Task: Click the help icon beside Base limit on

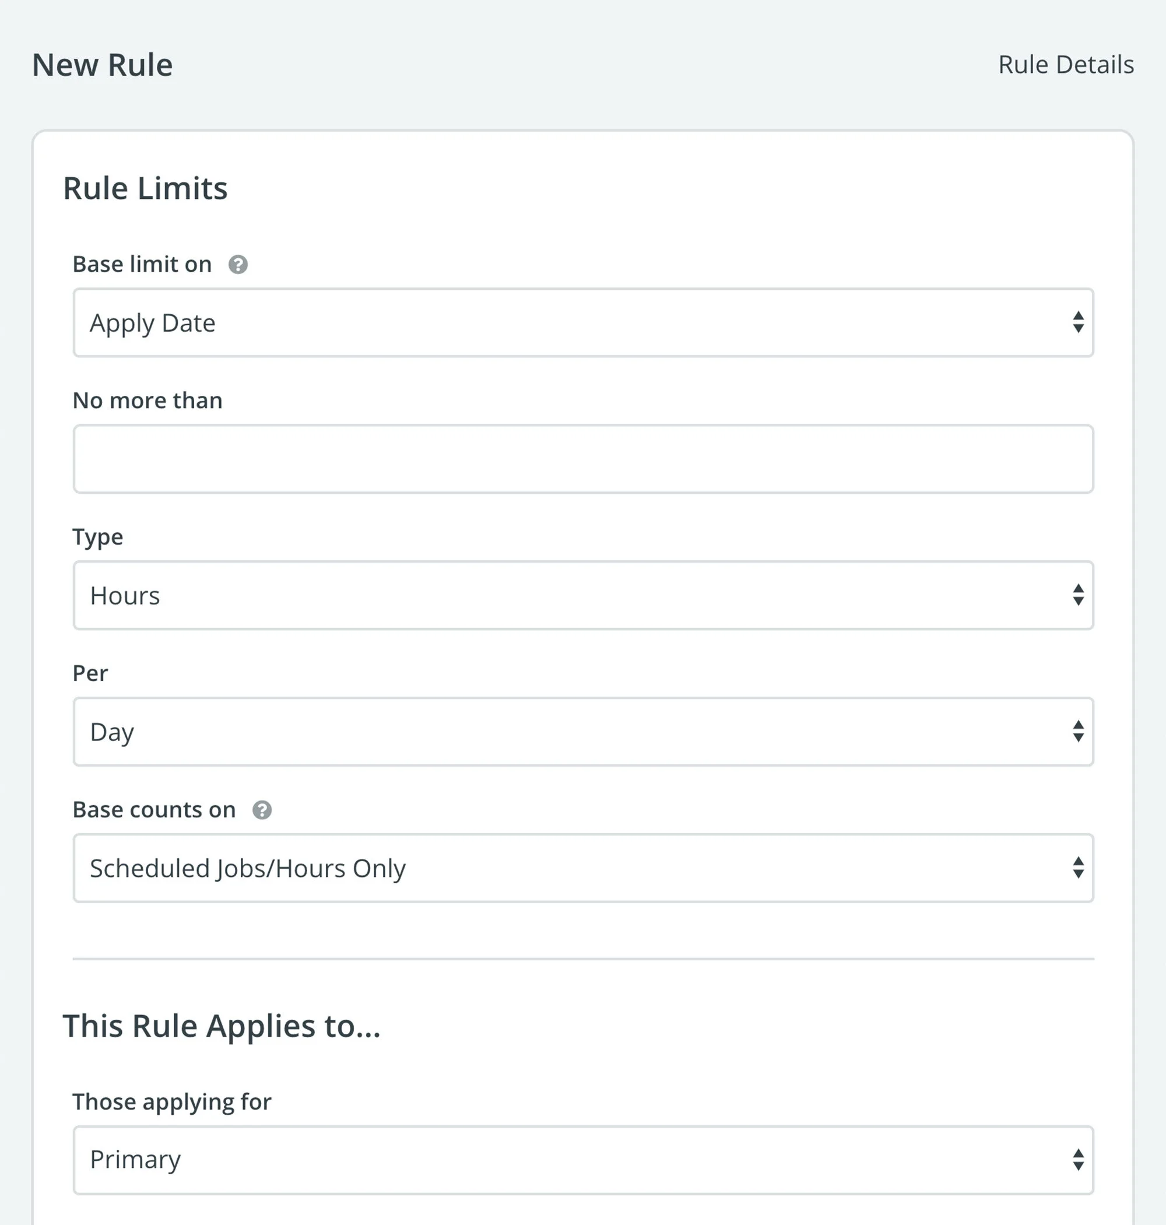Action: [238, 264]
